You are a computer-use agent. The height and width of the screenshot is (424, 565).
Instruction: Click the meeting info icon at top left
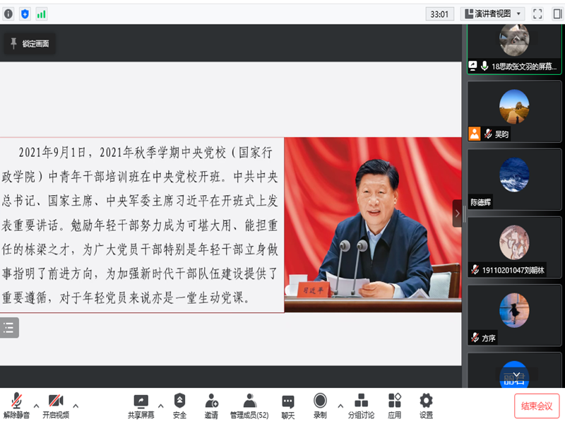(9, 13)
